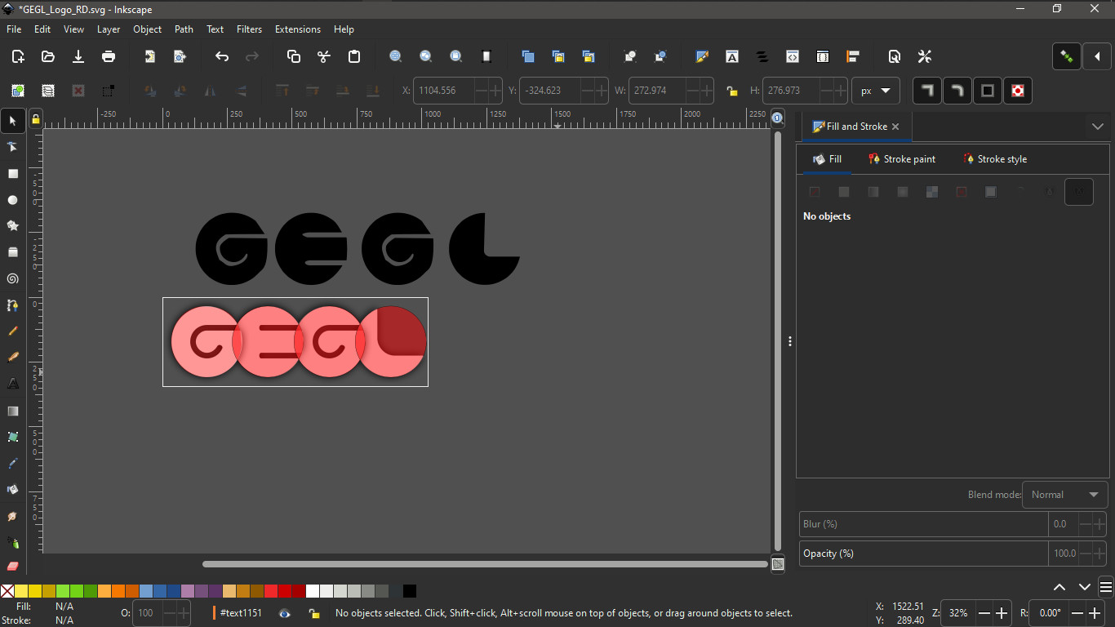The width and height of the screenshot is (1115, 627).
Task: Decrease the zoom percentage
Action: tap(984, 613)
